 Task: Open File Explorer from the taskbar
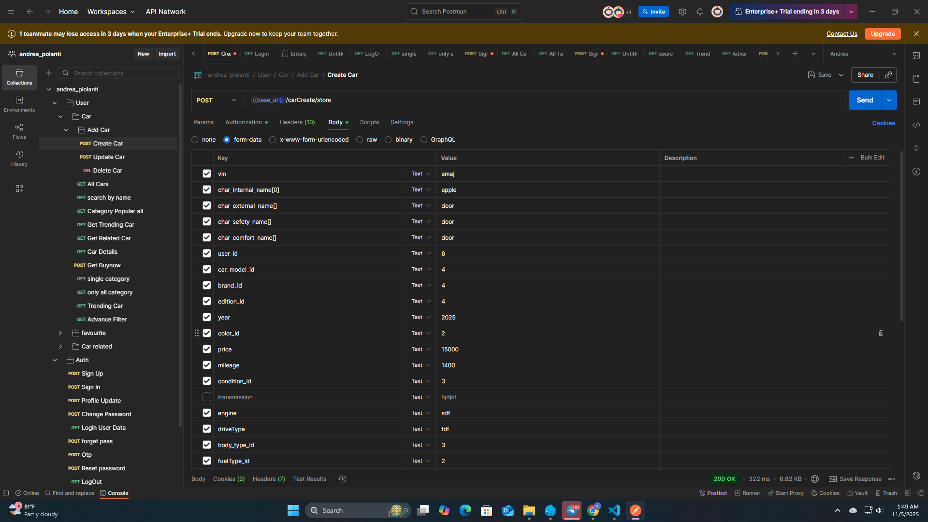coord(529,510)
